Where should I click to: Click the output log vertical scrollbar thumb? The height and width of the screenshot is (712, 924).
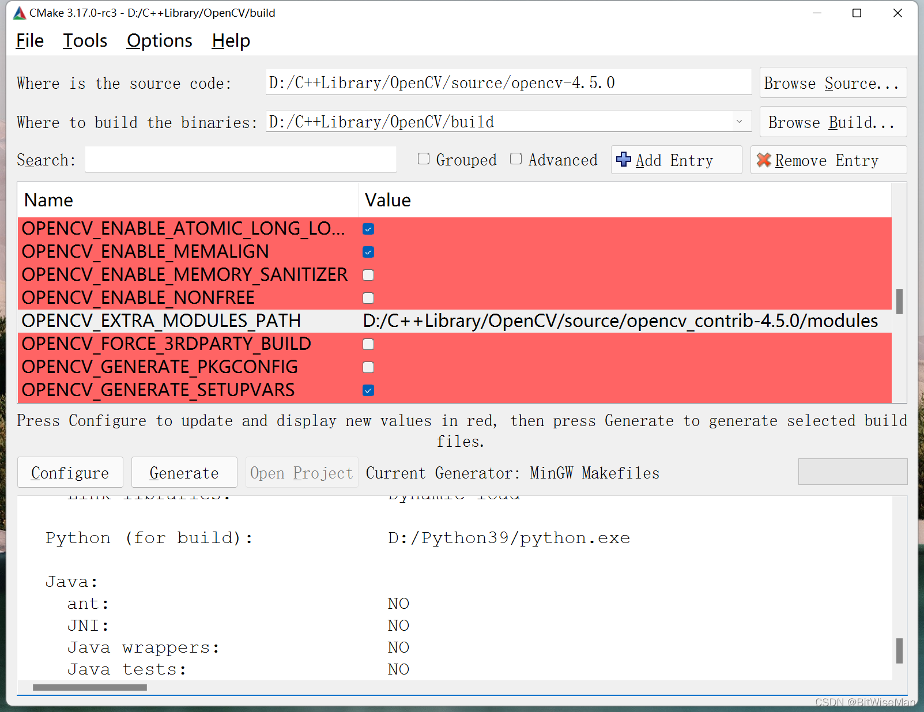(899, 651)
